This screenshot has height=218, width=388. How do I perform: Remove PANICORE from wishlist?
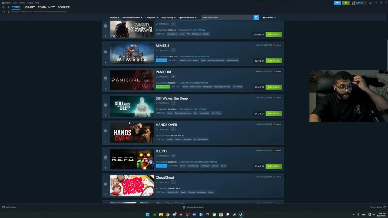click(277, 71)
